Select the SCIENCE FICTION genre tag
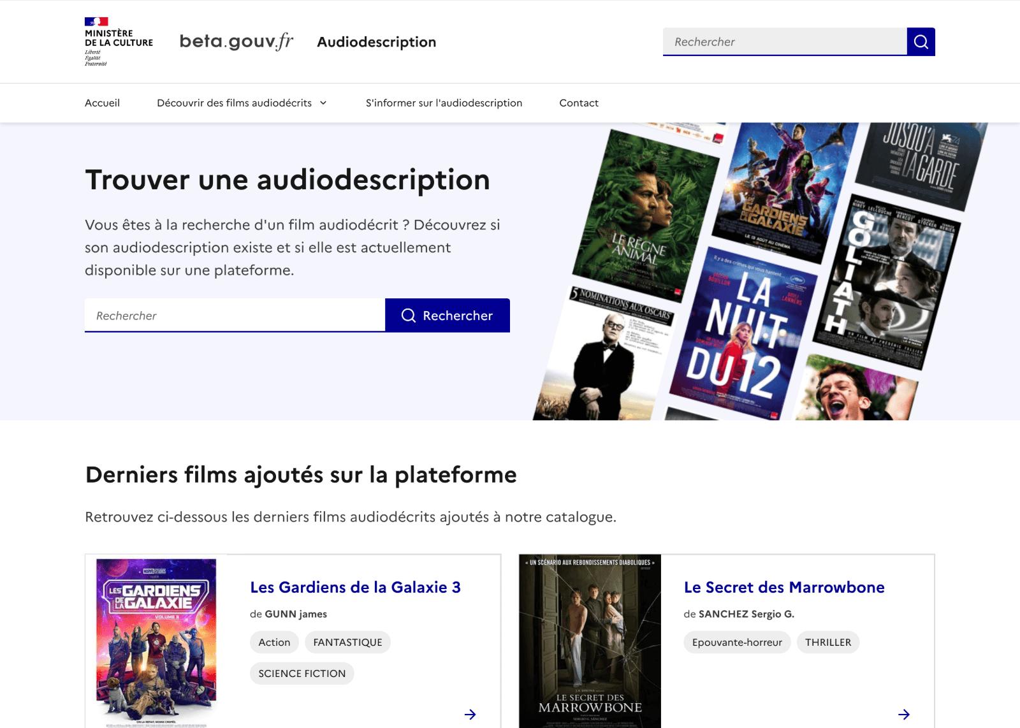 (x=302, y=673)
